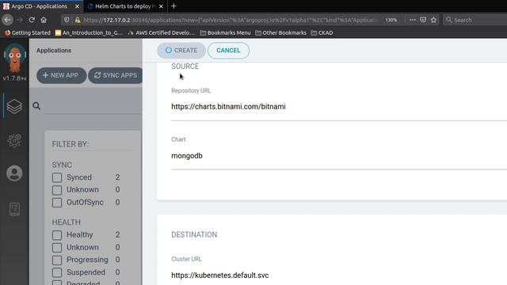Open AWS Certified Develo... bookmark

coord(162,32)
